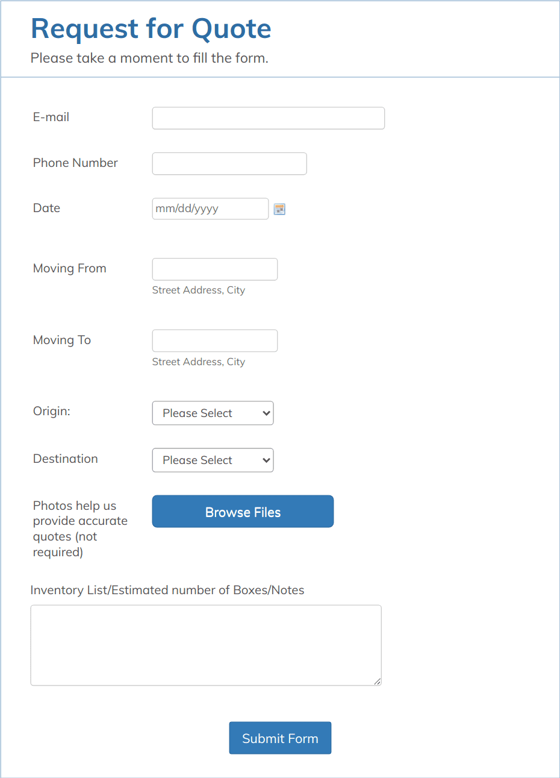Click the Browse Files upload button
Viewport: 560px width, 778px height.
pos(243,511)
